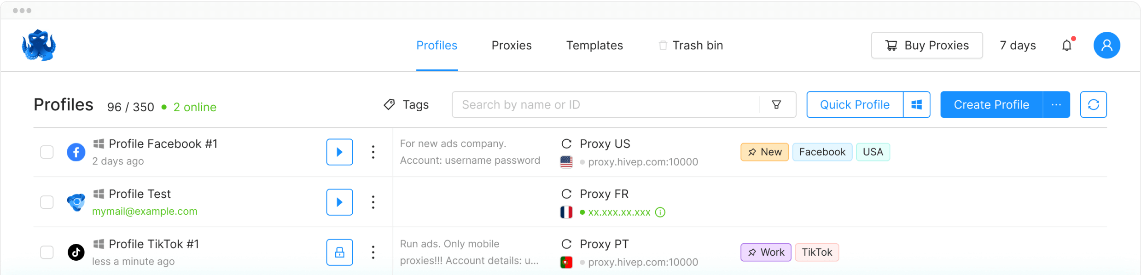
Task: Click the info icon beside xx.xxx.xx.xxx
Action: [660, 212]
